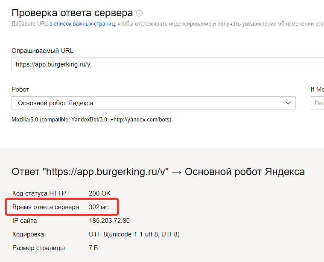324x262 pixels.
Task: Click the "IP сайта" label
Action: (x=25, y=221)
